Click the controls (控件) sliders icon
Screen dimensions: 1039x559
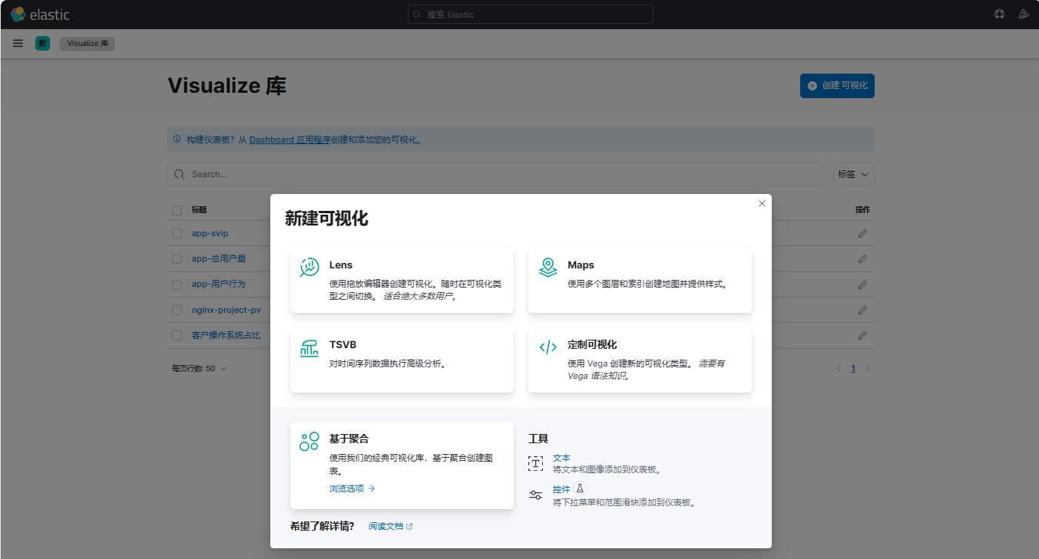[x=535, y=495]
